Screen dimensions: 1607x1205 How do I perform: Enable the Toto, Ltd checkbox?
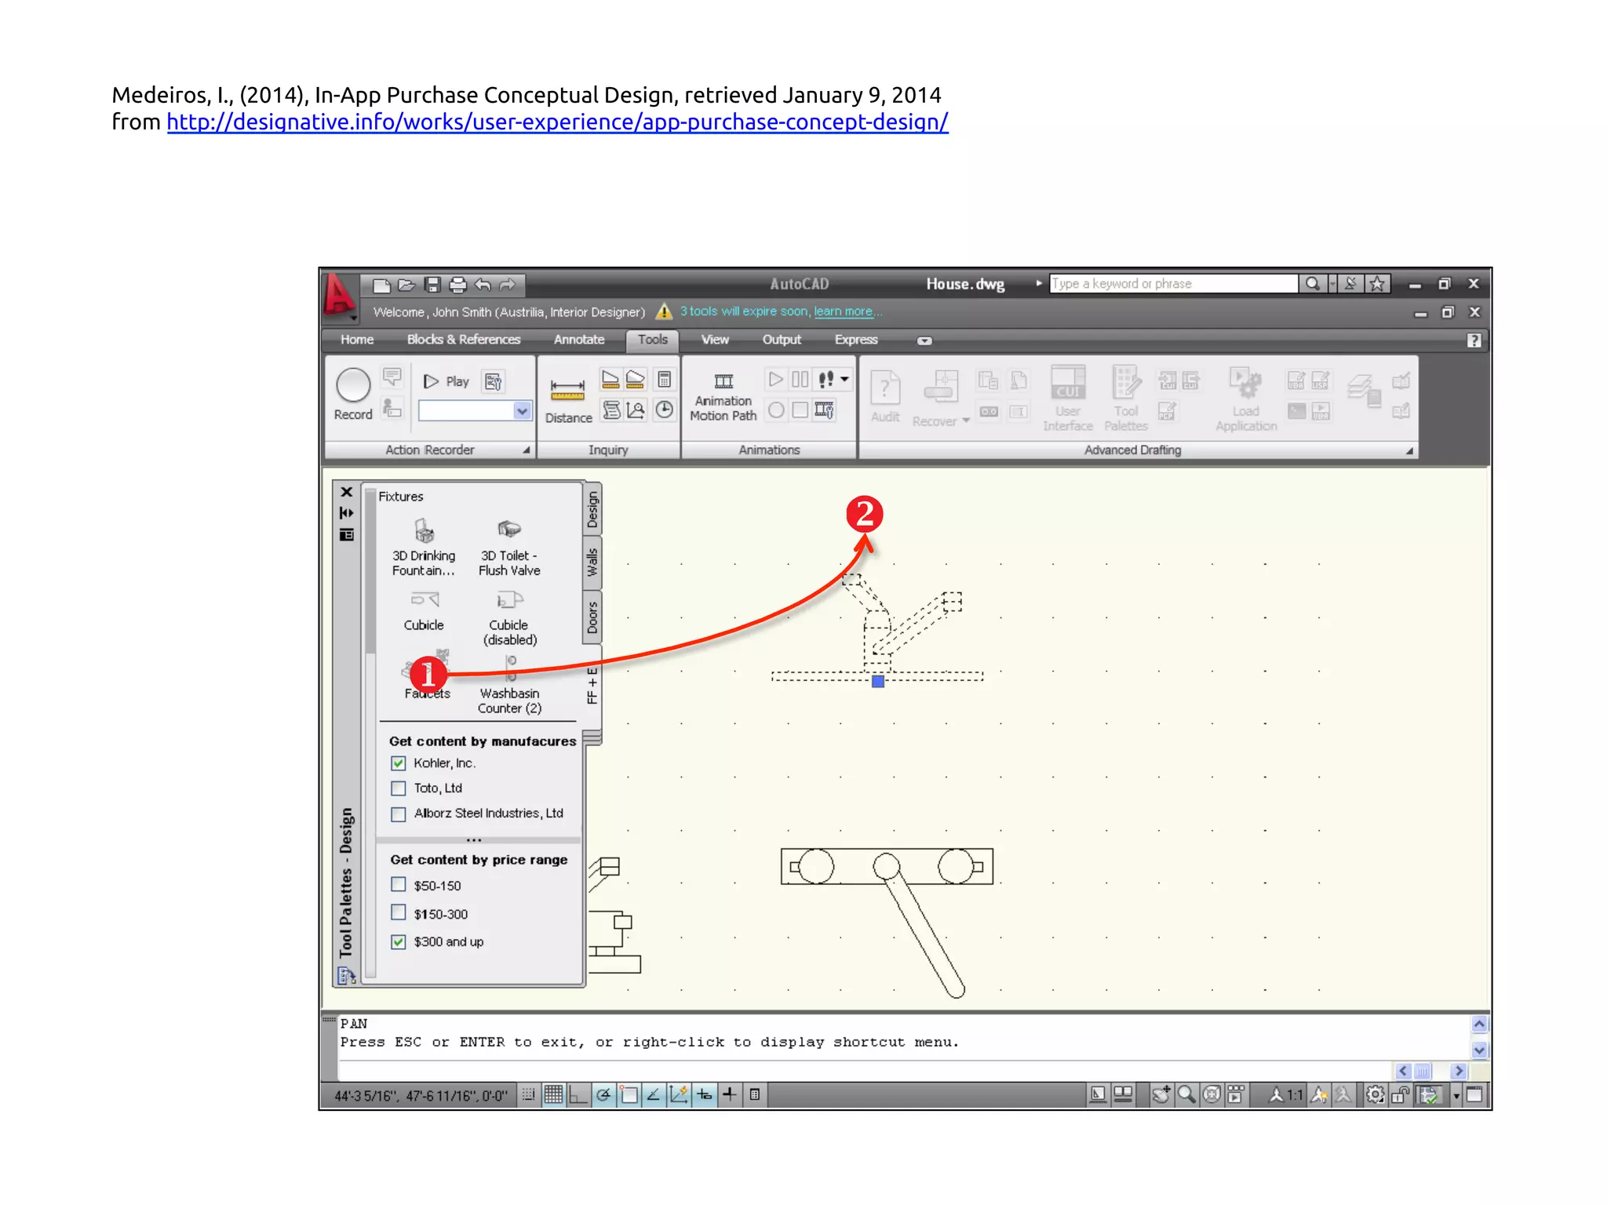399,788
